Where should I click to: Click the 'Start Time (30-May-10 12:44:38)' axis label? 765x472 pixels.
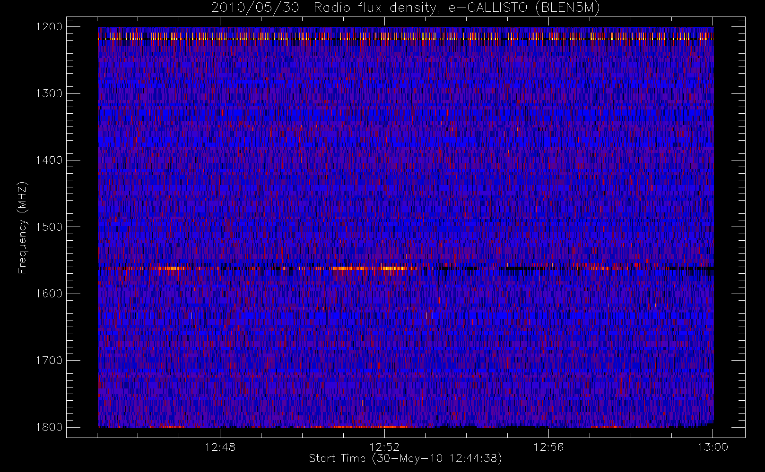pos(406,458)
